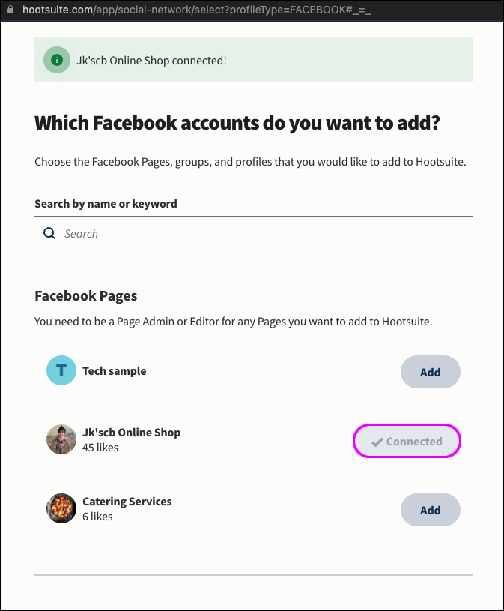Add the Catering Services page
Screen dimensions: 504x611
tap(430, 510)
